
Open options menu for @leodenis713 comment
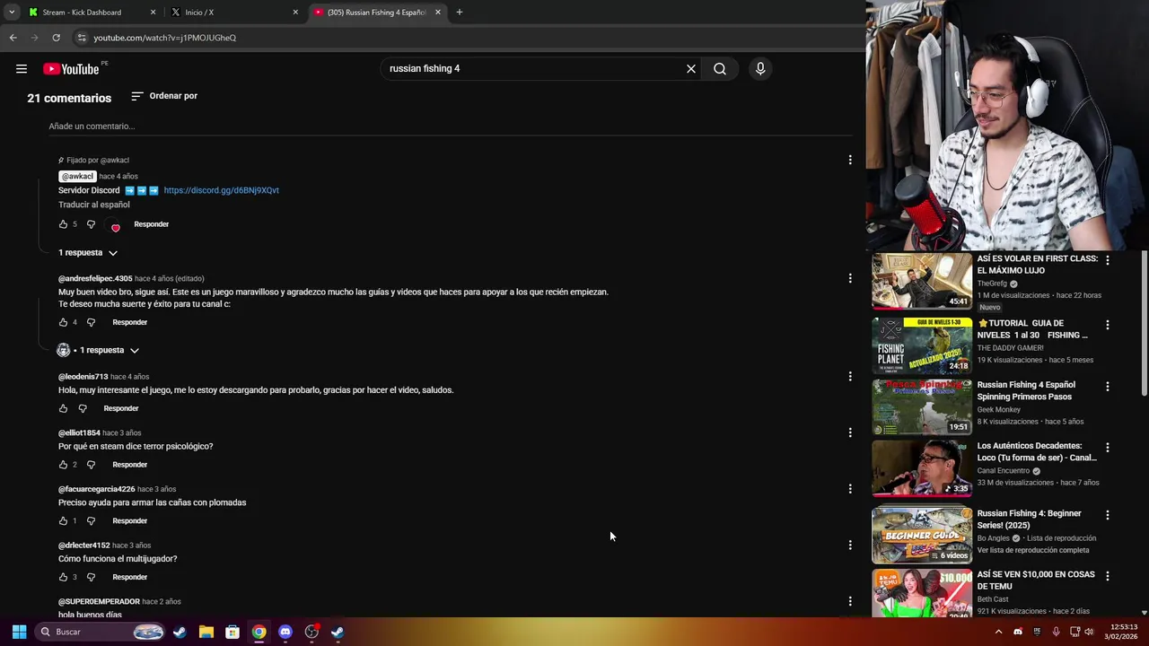coord(850,377)
